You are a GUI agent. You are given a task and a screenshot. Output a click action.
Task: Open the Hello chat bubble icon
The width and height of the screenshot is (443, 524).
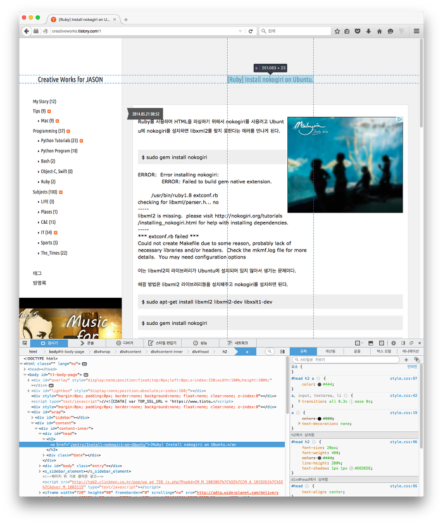[x=390, y=31]
